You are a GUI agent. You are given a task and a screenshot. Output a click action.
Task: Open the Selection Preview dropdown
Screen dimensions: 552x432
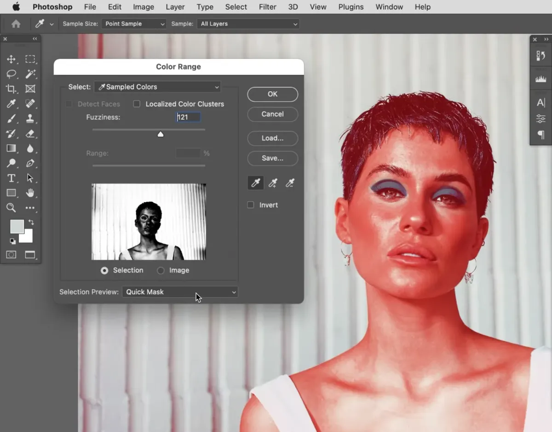[180, 292]
